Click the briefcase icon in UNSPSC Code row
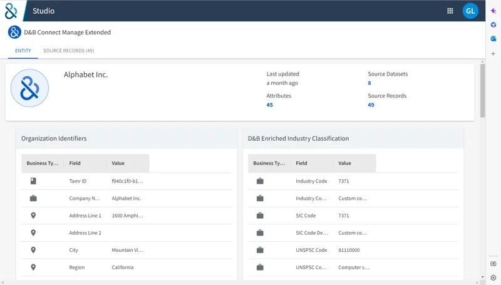The width and height of the screenshot is (501, 285). (x=260, y=250)
